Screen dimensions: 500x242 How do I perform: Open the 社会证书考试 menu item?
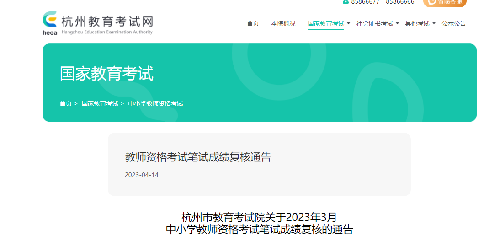pos(375,23)
